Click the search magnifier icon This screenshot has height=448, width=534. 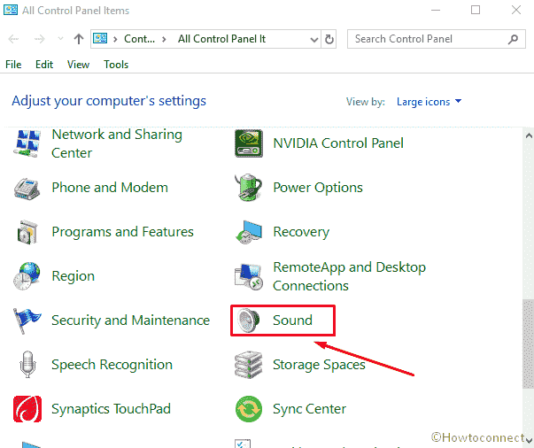[513, 39]
